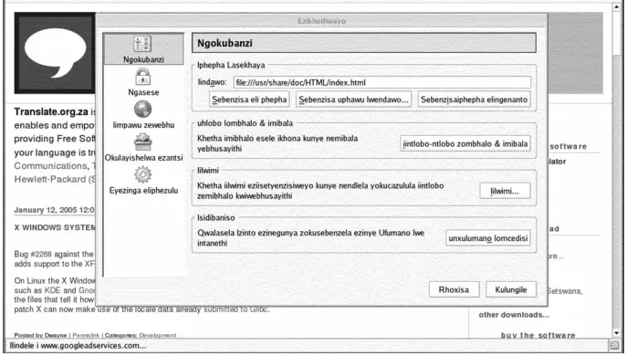Click the Kulungile OK button
The height and width of the screenshot is (356, 637).
coord(511,289)
